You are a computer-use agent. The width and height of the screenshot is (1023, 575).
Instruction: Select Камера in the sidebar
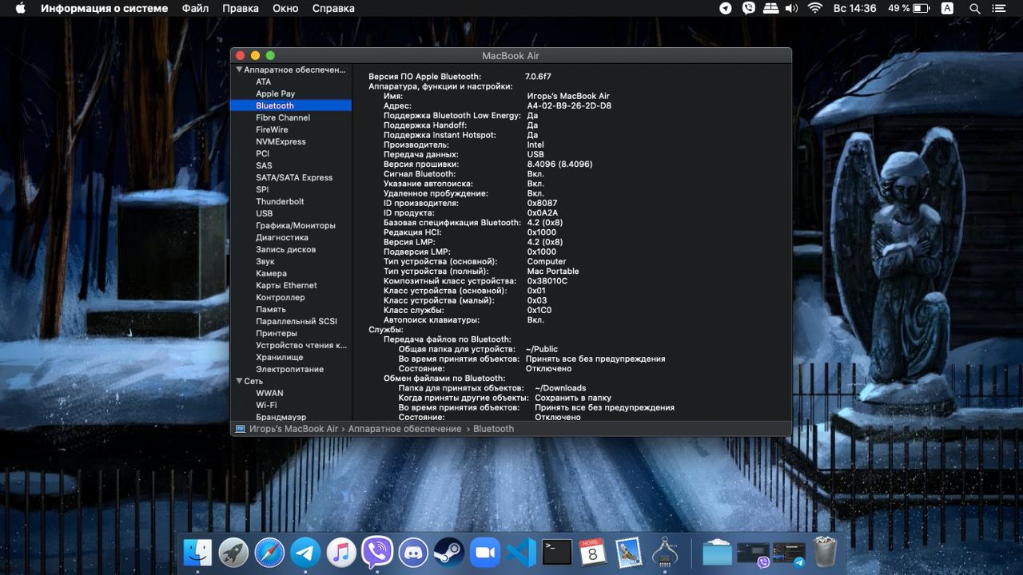(x=271, y=273)
